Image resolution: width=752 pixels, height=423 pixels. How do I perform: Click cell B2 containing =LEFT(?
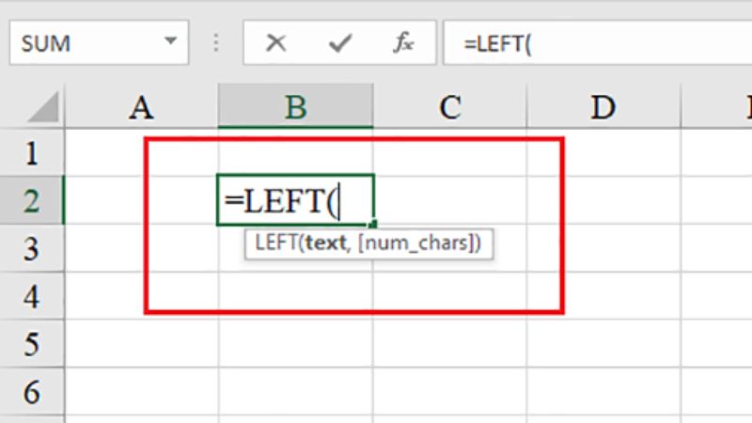click(x=295, y=200)
